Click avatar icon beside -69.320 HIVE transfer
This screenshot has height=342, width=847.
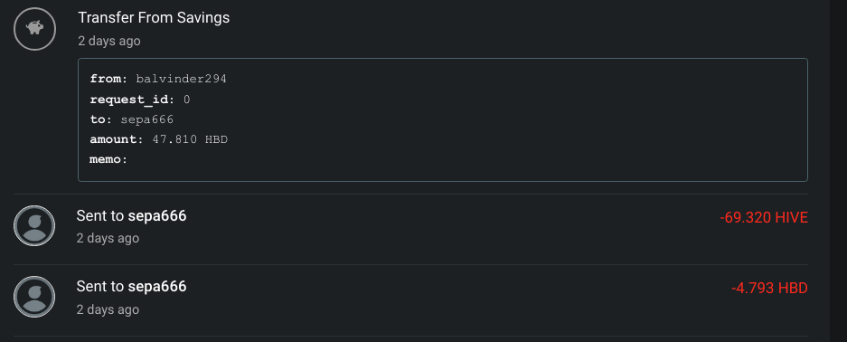34,226
